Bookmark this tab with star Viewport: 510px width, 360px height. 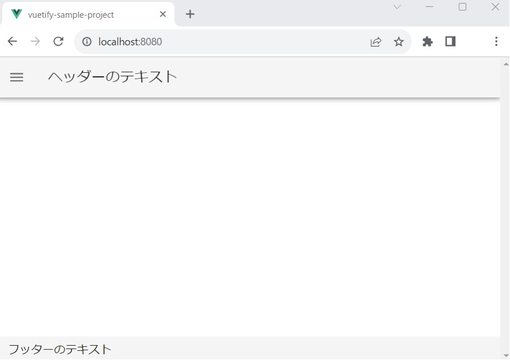click(x=398, y=41)
